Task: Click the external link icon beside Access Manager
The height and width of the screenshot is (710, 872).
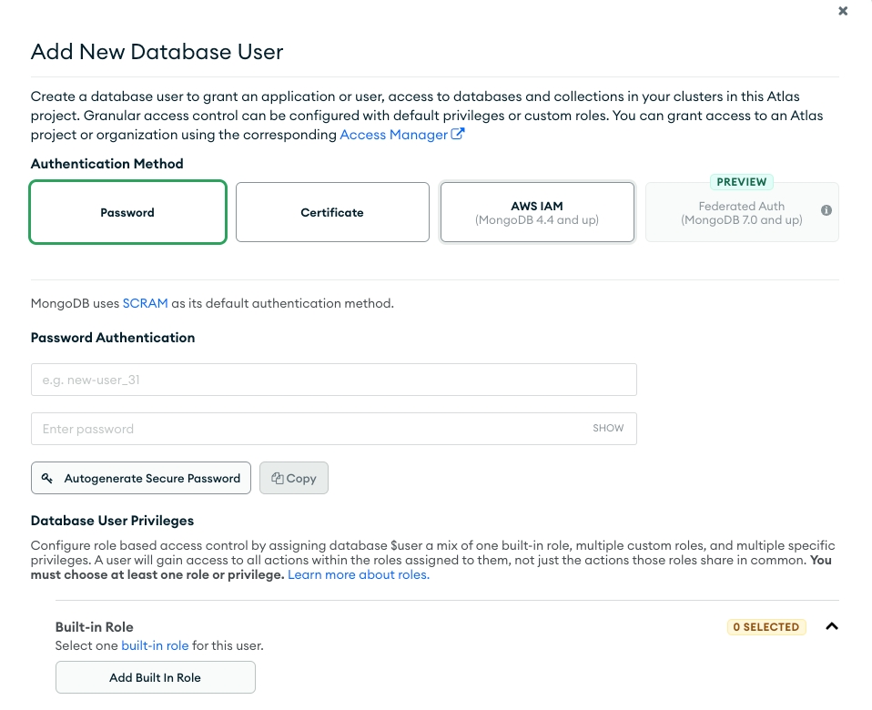Action: point(458,135)
